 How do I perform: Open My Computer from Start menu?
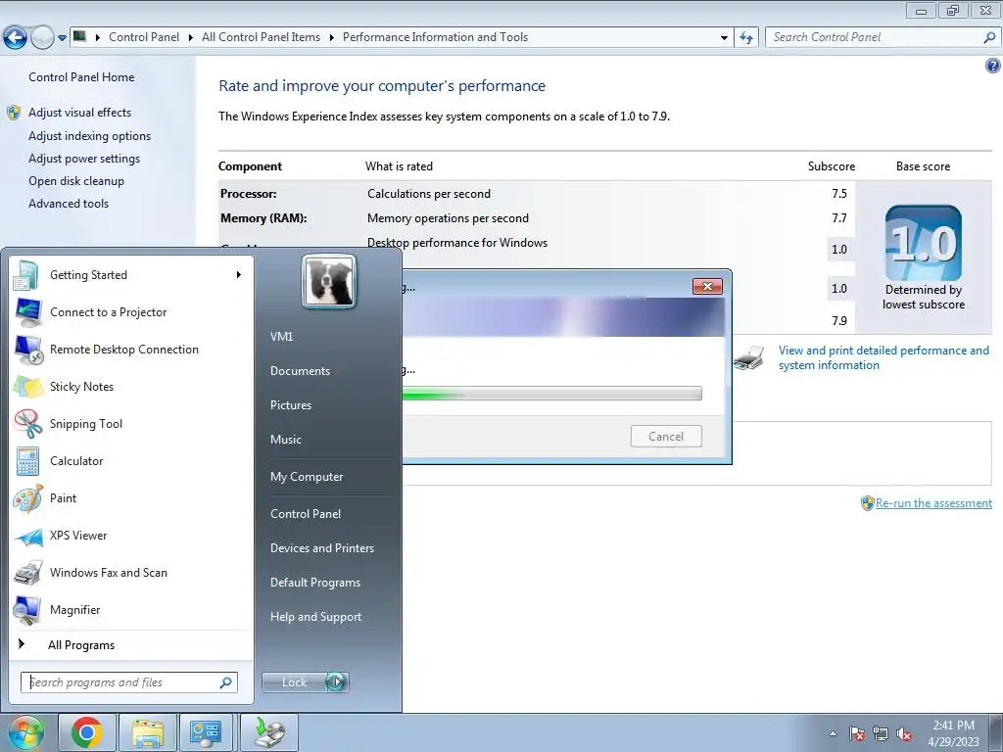307,477
